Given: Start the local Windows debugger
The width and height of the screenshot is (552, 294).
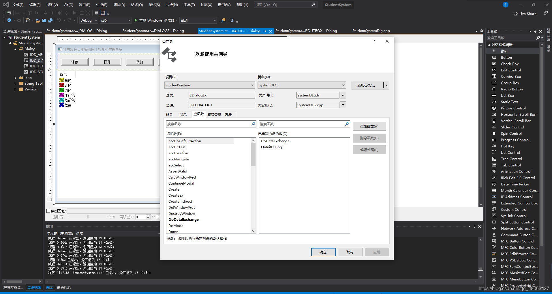Looking at the screenshot, I should [155, 20].
